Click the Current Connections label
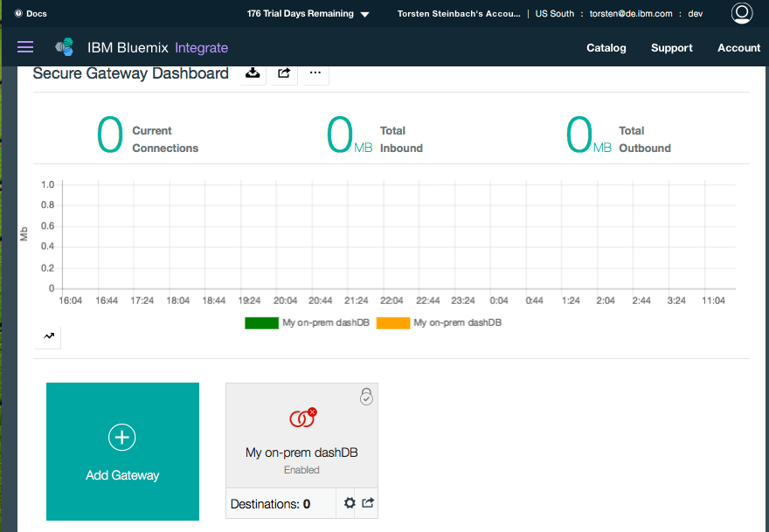The height and width of the screenshot is (532, 769). coord(165,139)
